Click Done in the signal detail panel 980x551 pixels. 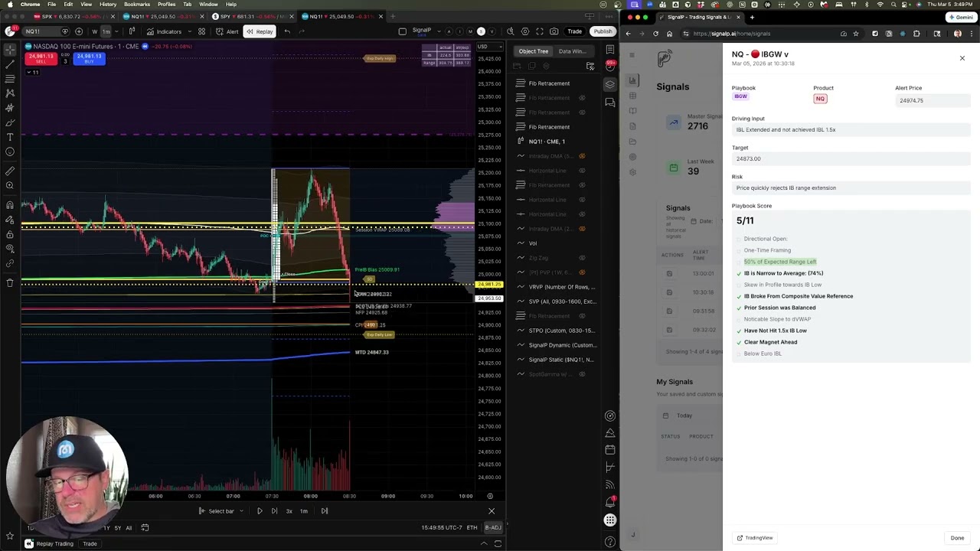click(957, 538)
